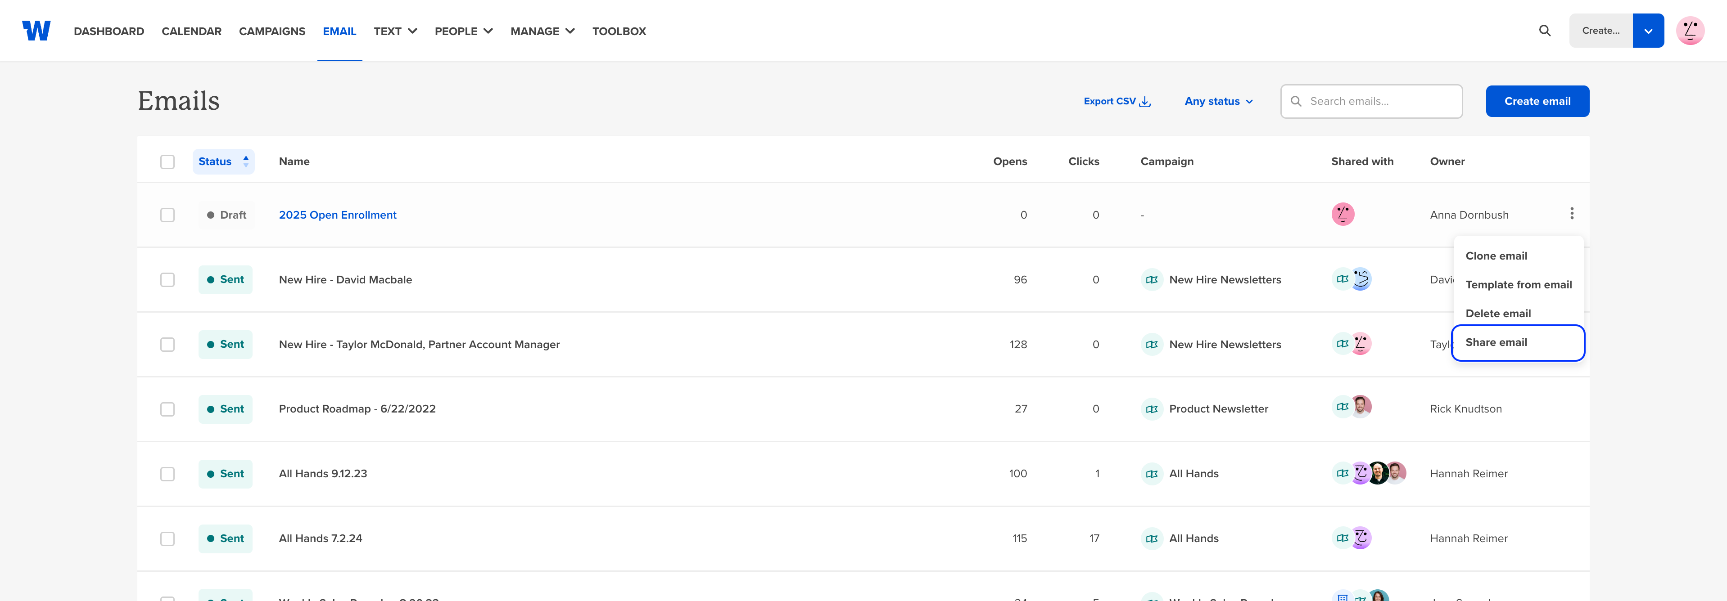Go to the CAMPAIGNS tab
1727x601 pixels.
(272, 31)
